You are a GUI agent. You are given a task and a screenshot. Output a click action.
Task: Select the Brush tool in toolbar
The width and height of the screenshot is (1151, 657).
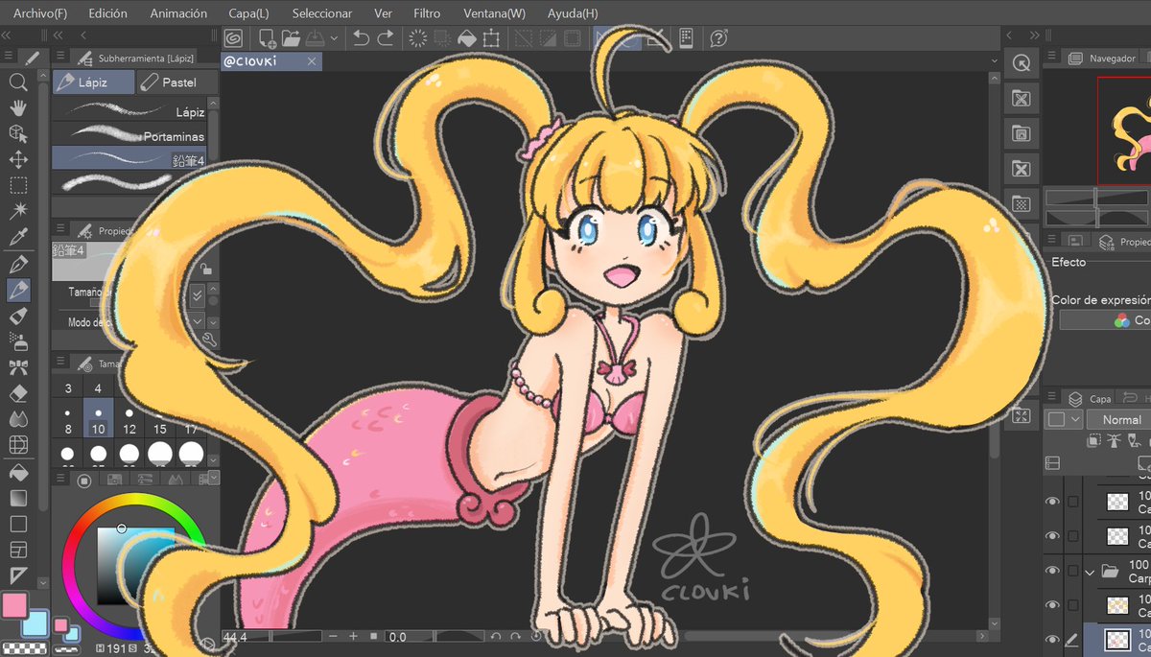[x=18, y=316]
